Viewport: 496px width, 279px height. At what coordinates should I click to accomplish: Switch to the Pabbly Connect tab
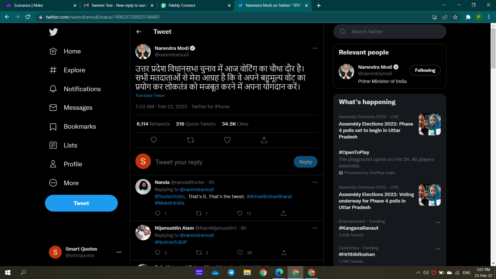(196, 5)
